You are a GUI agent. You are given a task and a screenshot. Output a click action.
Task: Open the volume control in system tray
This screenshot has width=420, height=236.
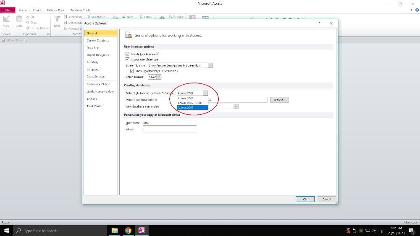tap(374, 231)
